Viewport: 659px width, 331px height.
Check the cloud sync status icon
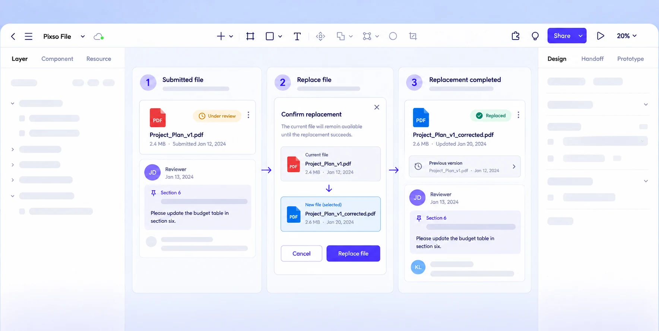(98, 36)
